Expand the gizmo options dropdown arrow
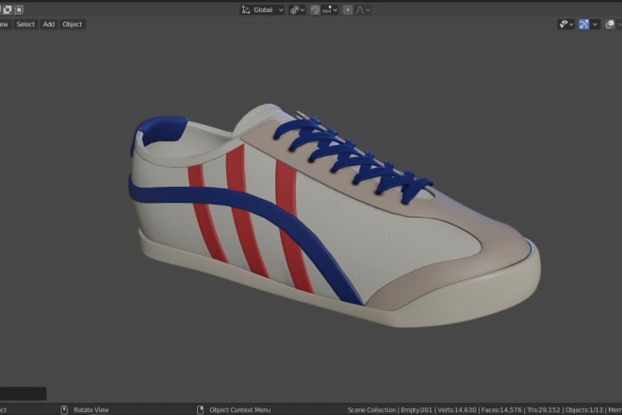The width and height of the screenshot is (622, 415). point(595,25)
